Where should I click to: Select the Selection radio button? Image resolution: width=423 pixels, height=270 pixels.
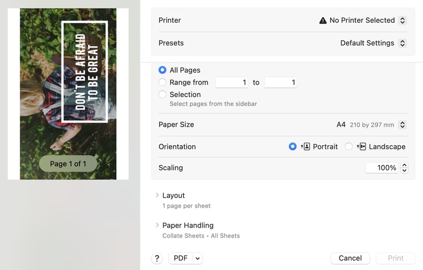[163, 94]
